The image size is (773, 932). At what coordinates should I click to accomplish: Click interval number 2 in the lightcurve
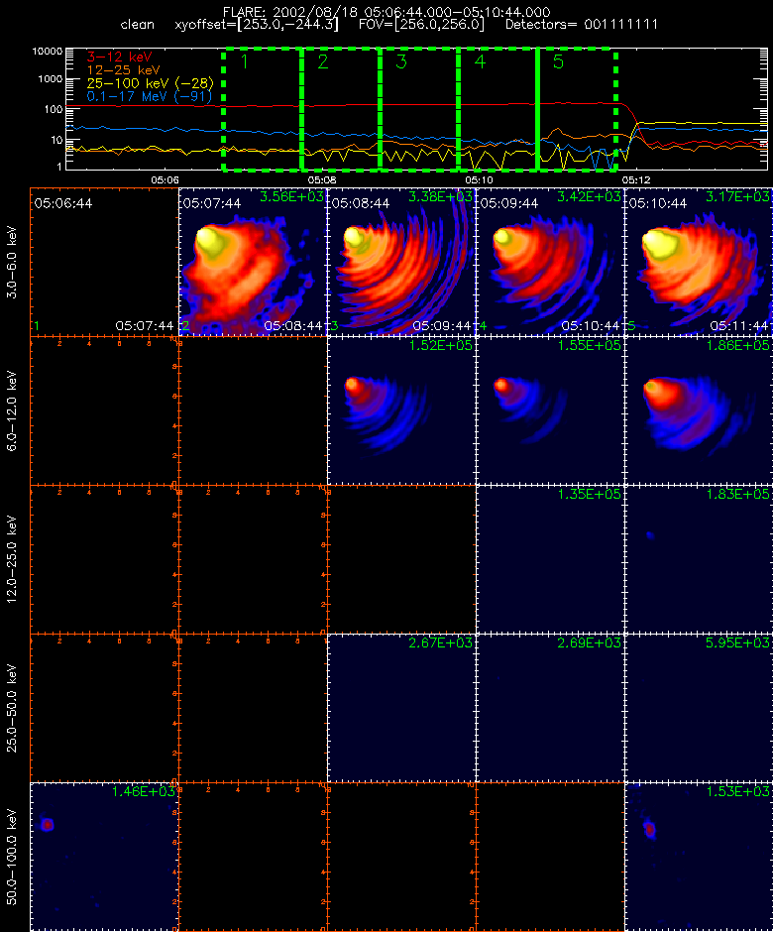click(323, 61)
